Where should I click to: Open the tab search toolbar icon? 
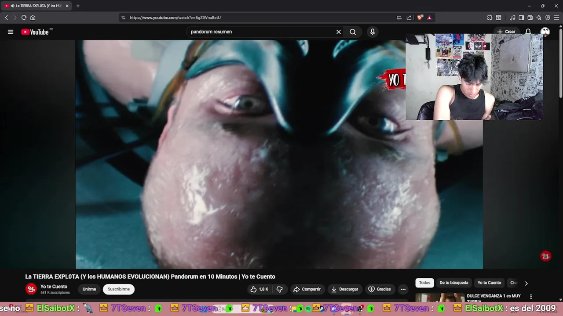[x=498, y=18]
